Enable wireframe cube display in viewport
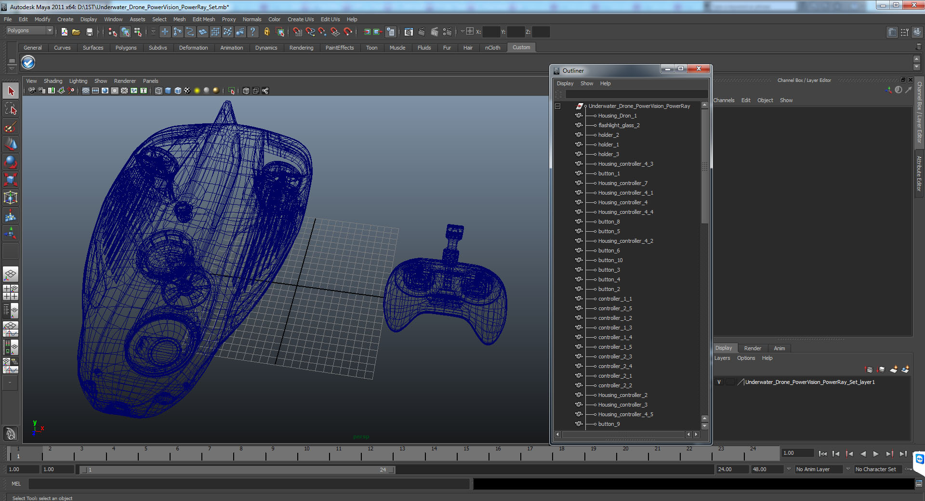This screenshot has width=925, height=501. [x=159, y=91]
